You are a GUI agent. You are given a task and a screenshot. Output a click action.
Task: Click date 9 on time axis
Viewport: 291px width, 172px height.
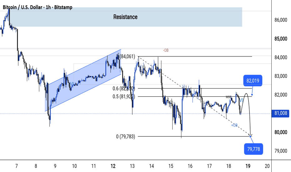(x=55, y=166)
